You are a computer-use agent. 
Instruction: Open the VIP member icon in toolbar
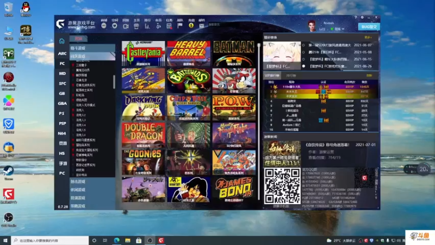tap(158, 26)
